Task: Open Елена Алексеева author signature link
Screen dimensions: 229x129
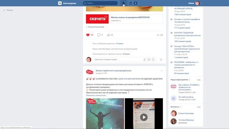Action: (96, 27)
